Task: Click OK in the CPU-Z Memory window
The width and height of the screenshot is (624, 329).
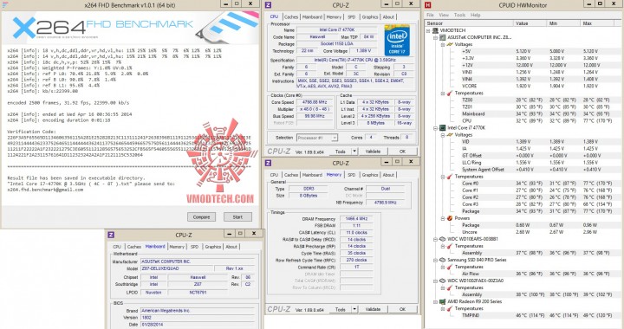Action: (402, 309)
